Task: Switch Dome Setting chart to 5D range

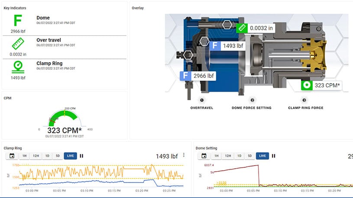Action: [249, 156]
